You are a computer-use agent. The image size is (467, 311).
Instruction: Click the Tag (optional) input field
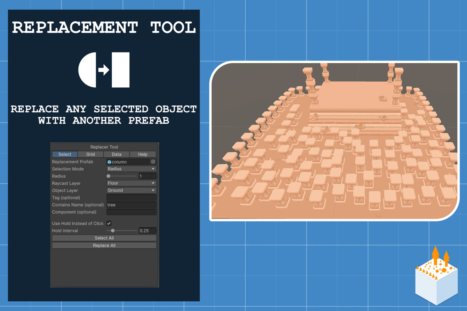click(131, 197)
